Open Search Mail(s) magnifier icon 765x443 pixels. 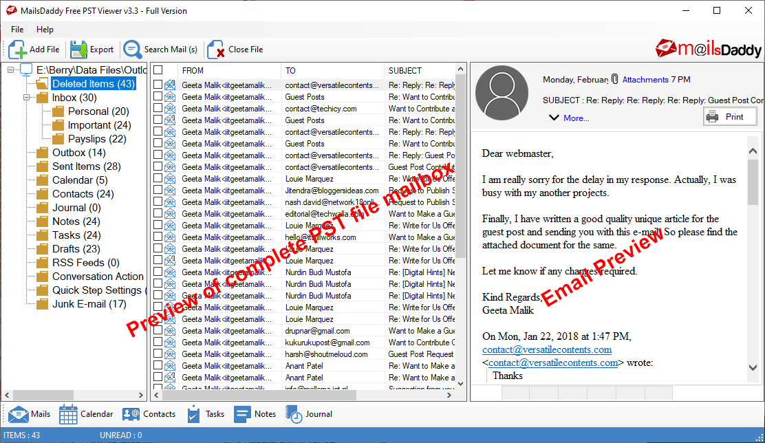click(132, 50)
